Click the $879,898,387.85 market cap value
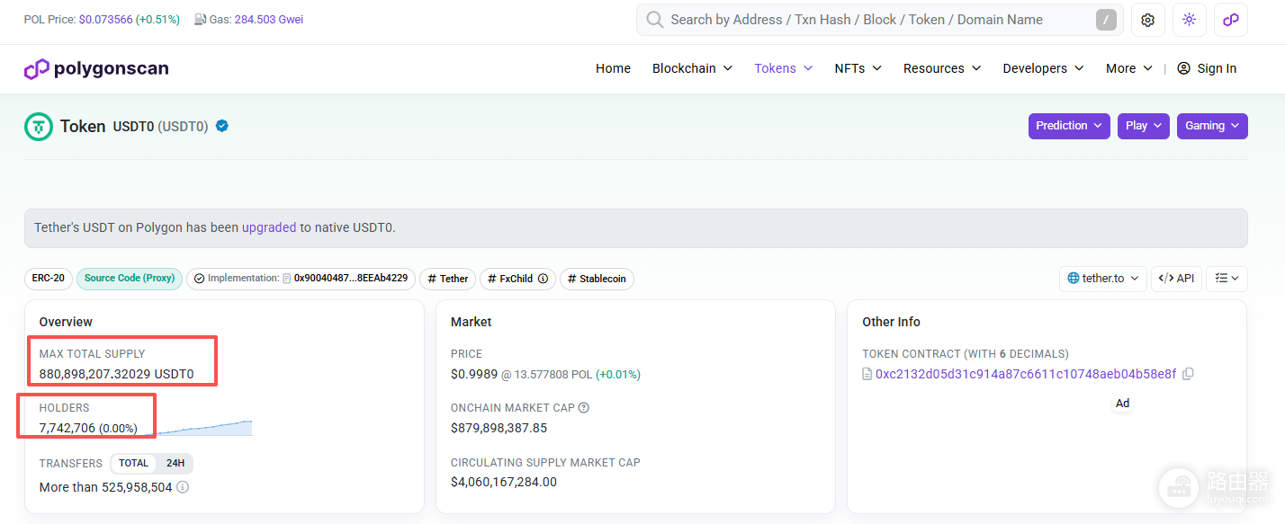The width and height of the screenshot is (1285, 524). tap(499, 428)
